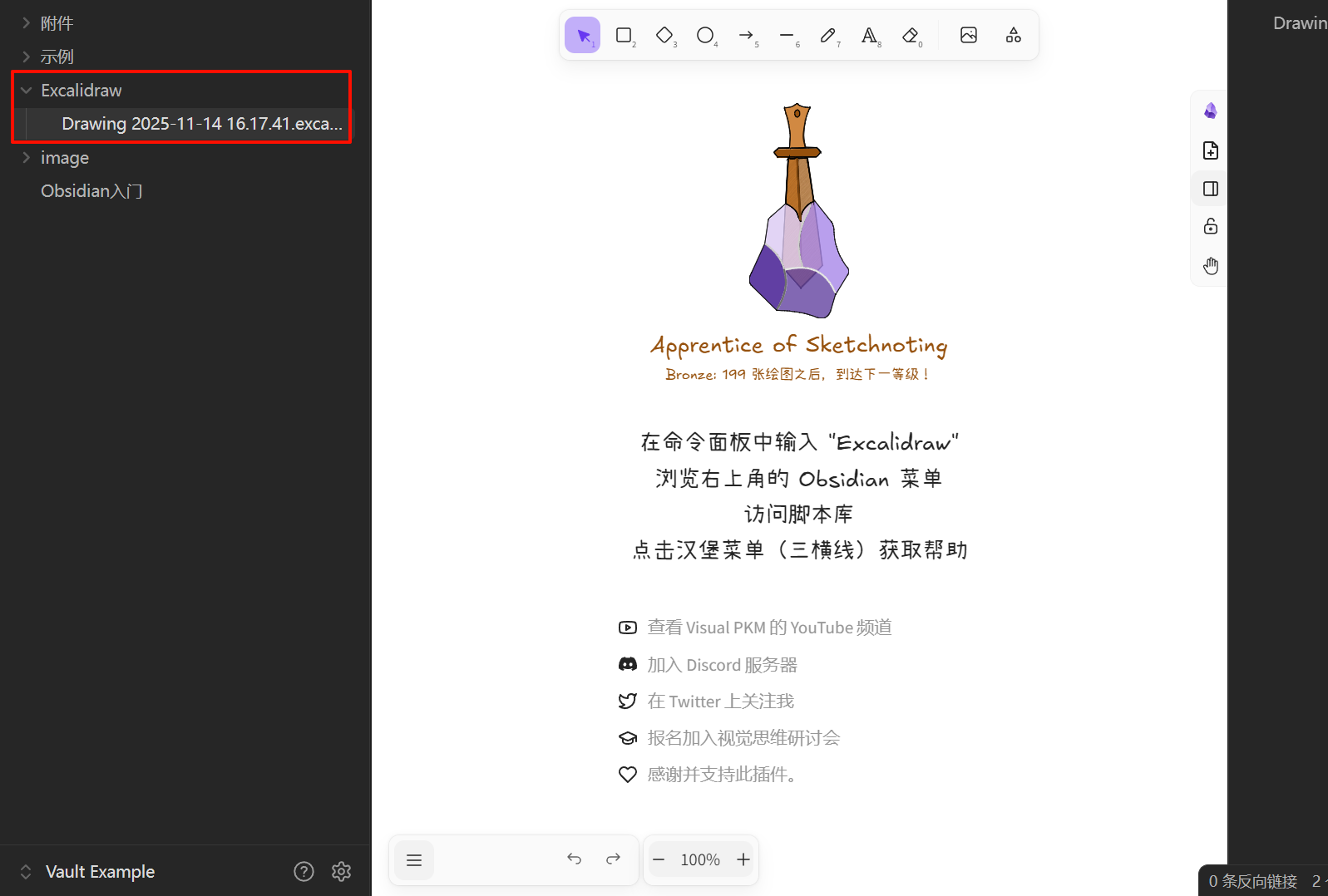This screenshot has width=1328, height=896.
Task: Toggle the tool lock icon
Action: [x=1211, y=226]
